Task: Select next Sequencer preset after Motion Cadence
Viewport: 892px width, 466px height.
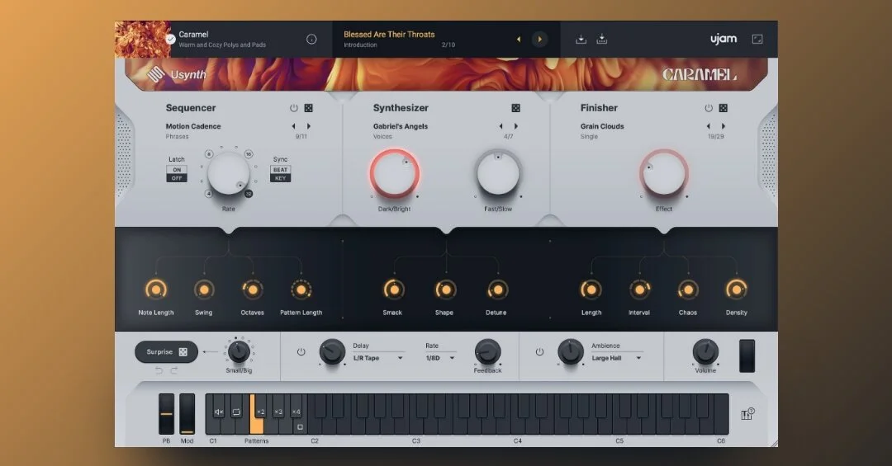Action: click(309, 126)
